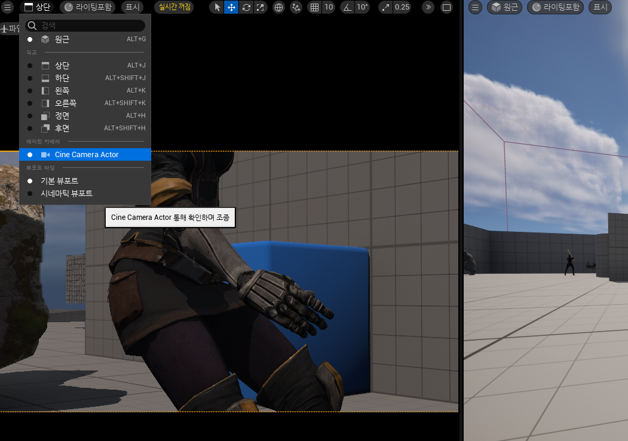Click the 실시간 꺼짐 realtime toggle
628x441 pixels.
point(174,7)
